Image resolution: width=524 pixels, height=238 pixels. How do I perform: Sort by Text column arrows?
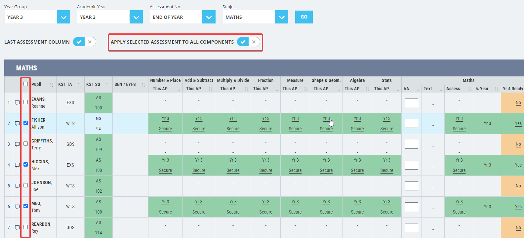pyautogui.click(x=440, y=89)
